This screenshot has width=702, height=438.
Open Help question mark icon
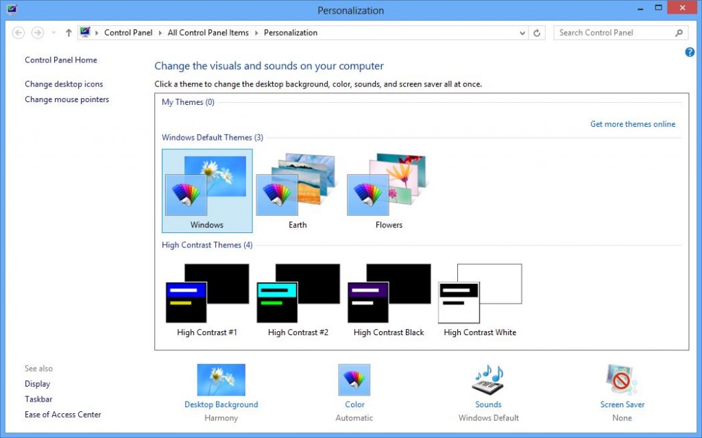point(690,52)
